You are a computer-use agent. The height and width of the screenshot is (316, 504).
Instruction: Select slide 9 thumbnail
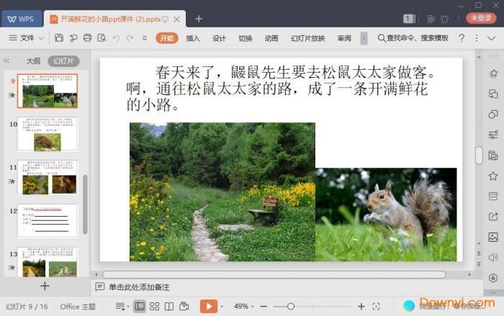[48, 91]
